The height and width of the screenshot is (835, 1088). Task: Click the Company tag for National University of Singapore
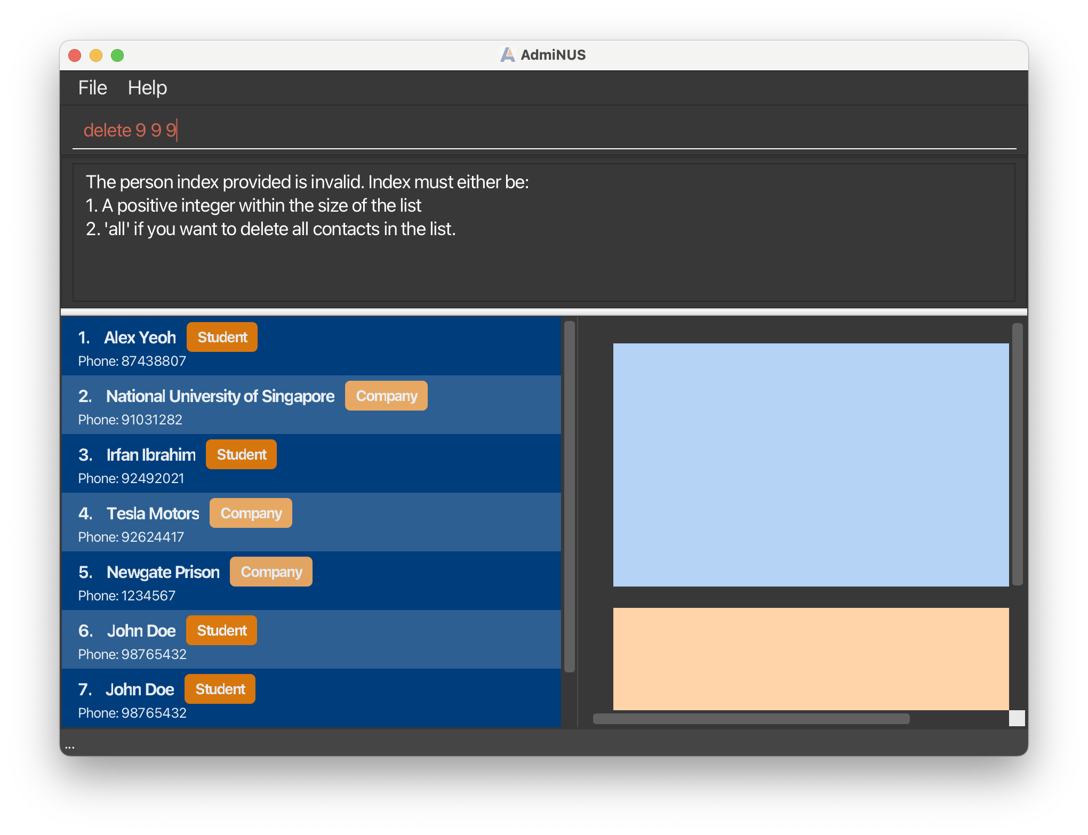(386, 396)
